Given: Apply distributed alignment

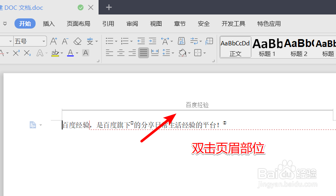Looking at the screenshot, I should point(155,53).
